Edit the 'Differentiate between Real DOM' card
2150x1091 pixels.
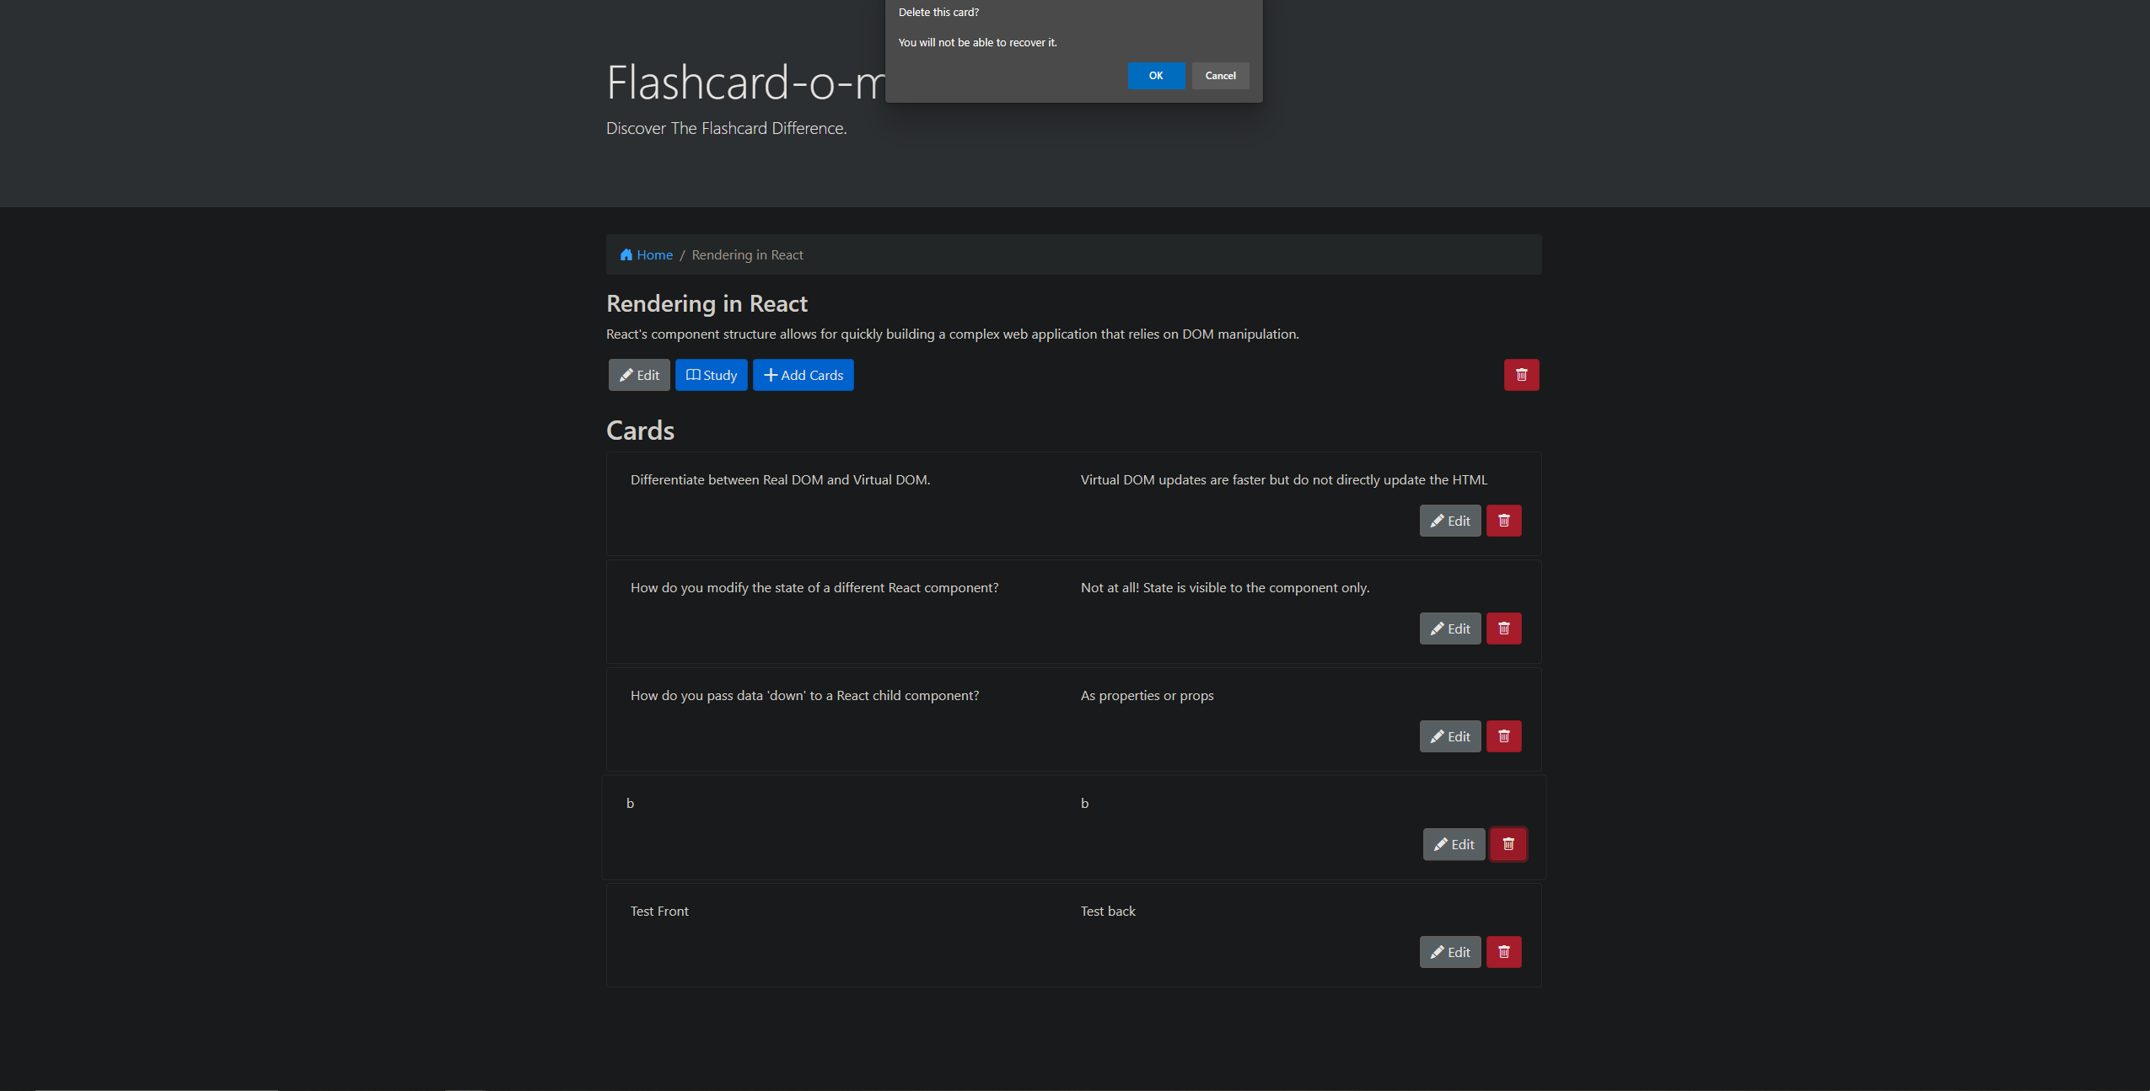[1449, 520]
